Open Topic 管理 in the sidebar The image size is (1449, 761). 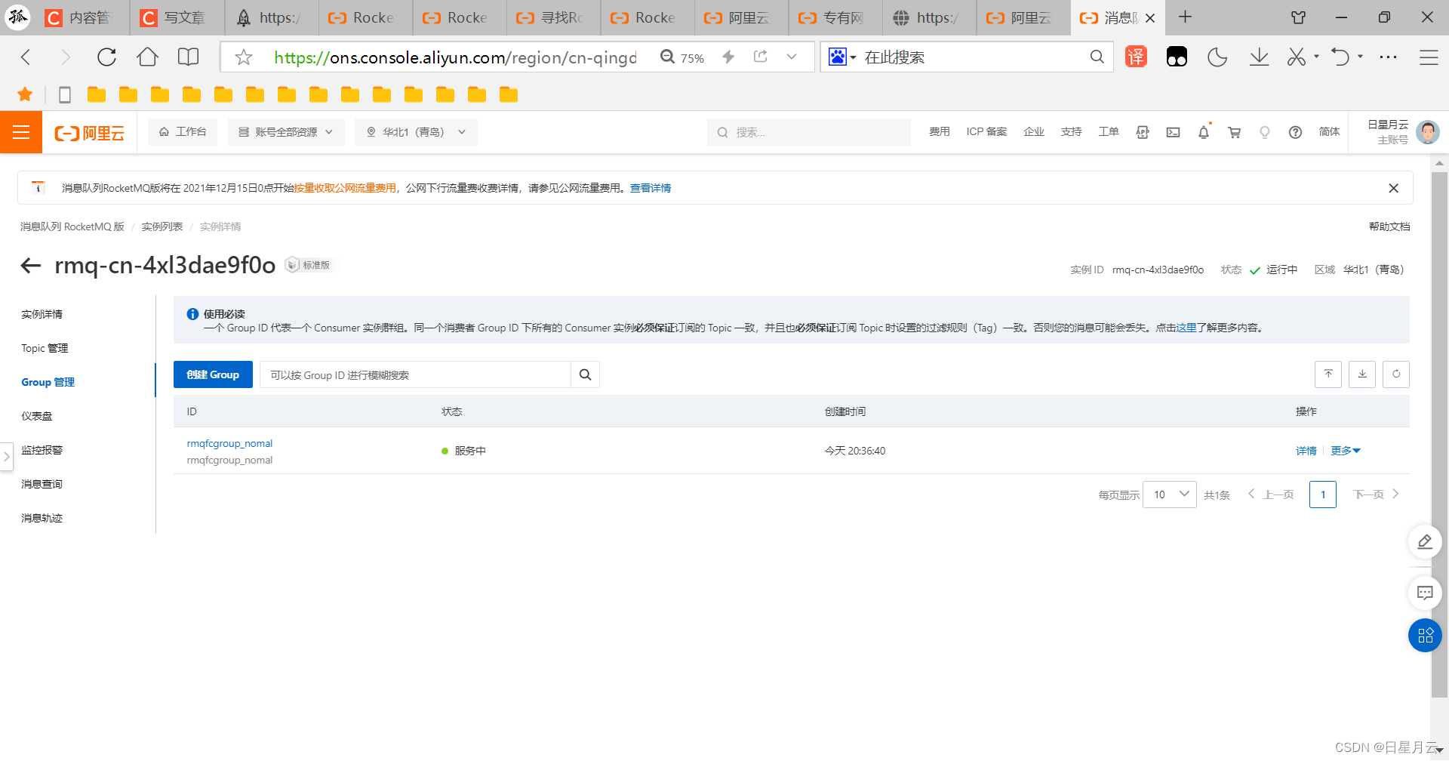pos(45,348)
